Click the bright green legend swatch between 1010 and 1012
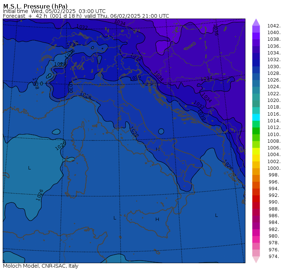Viewport: 282px width, 271px height. [256, 131]
